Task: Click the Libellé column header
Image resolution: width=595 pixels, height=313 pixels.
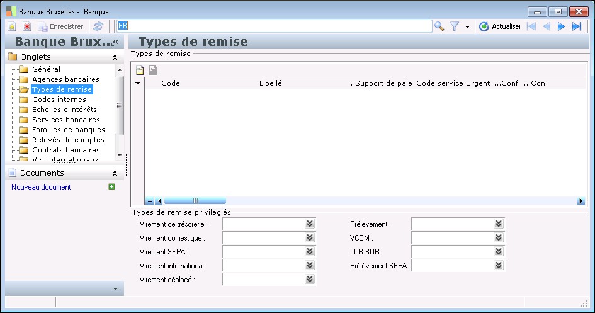Action: [x=271, y=83]
